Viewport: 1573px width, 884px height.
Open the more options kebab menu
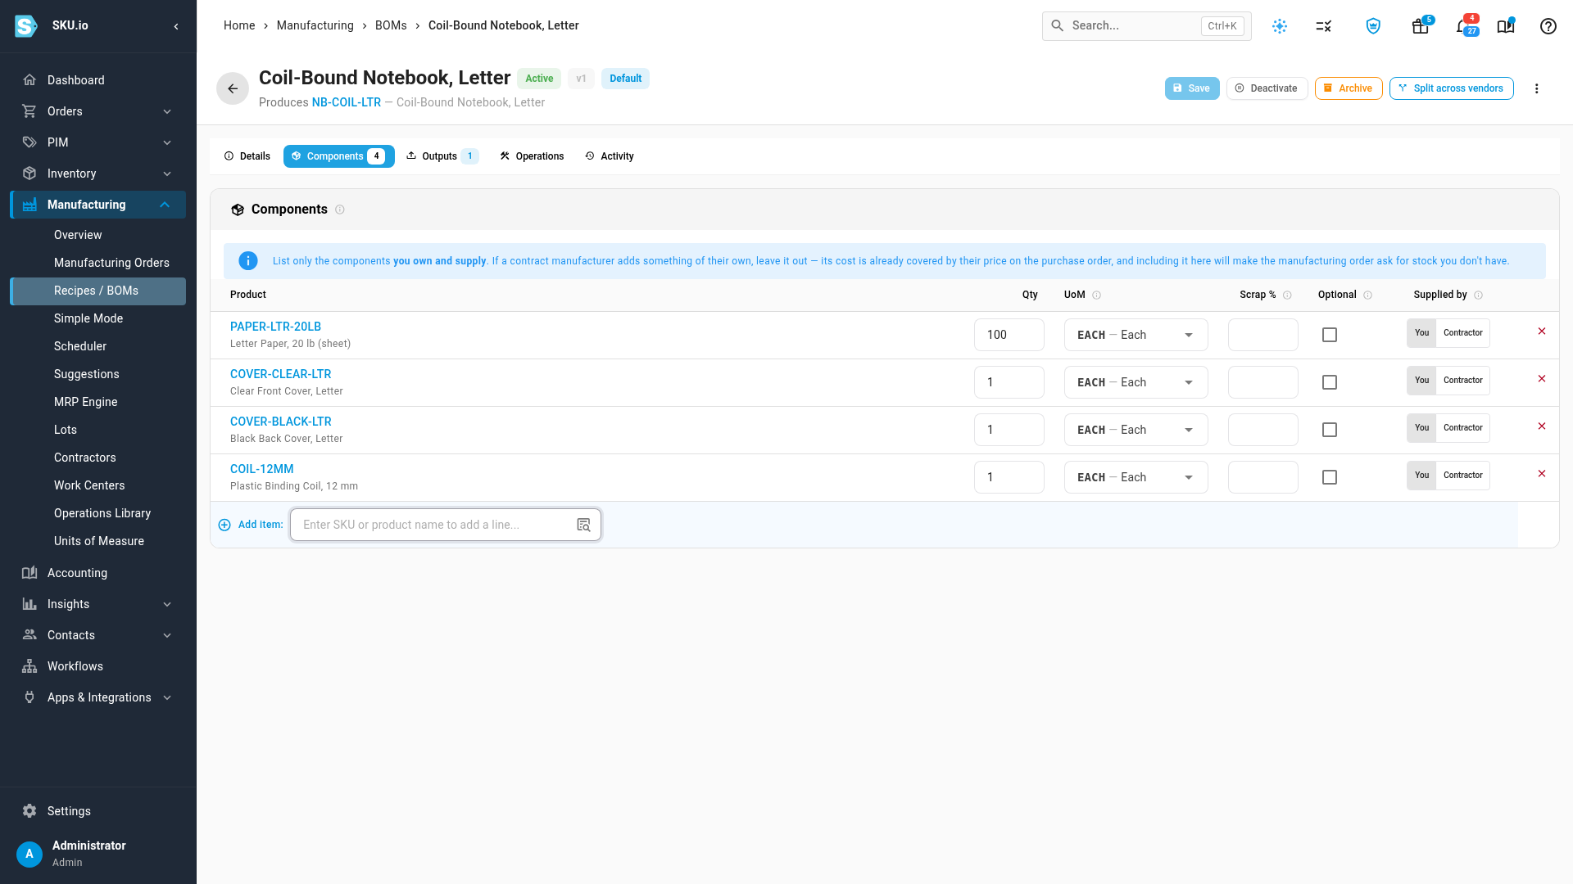(x=1537, y=88)
